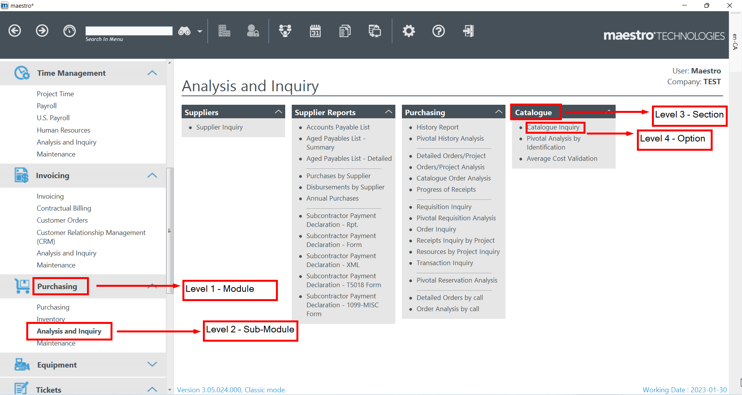This screenshot has height=395, width=742.
Task: Open Aged Payables List - Detailed
Action: (349, 158)
